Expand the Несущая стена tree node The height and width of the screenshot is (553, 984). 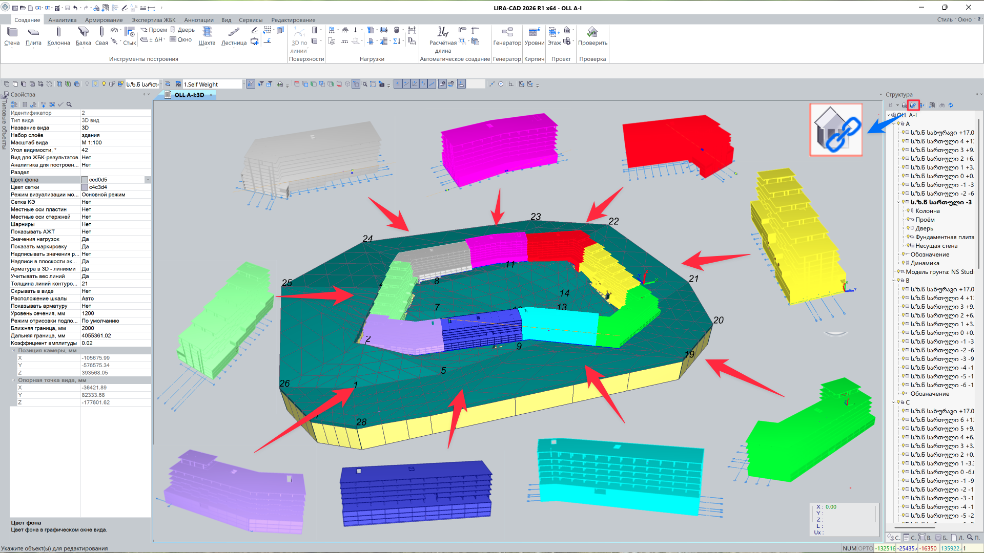click(903, 246)
